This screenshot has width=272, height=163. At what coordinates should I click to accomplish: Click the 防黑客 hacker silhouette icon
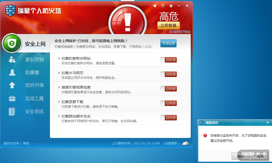[x=12, y=72]
